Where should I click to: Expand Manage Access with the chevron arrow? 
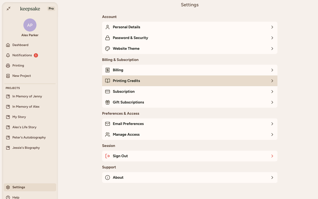click(x=272, y=135)
